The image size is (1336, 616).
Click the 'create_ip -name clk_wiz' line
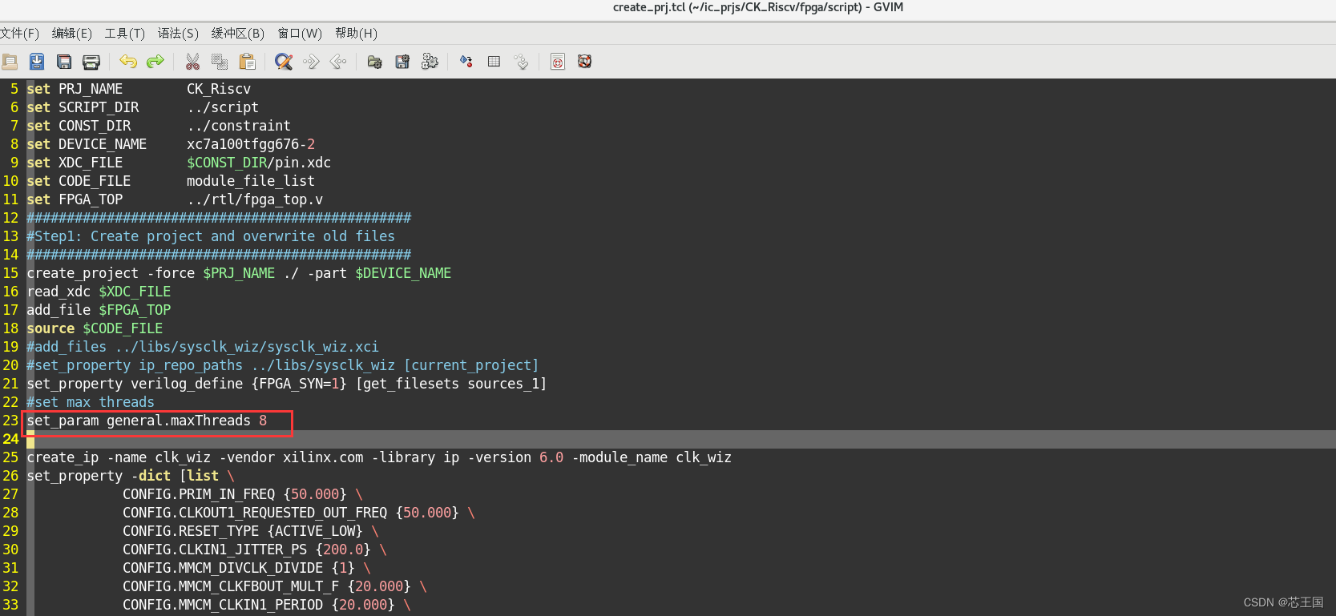(x=379, y=457)
